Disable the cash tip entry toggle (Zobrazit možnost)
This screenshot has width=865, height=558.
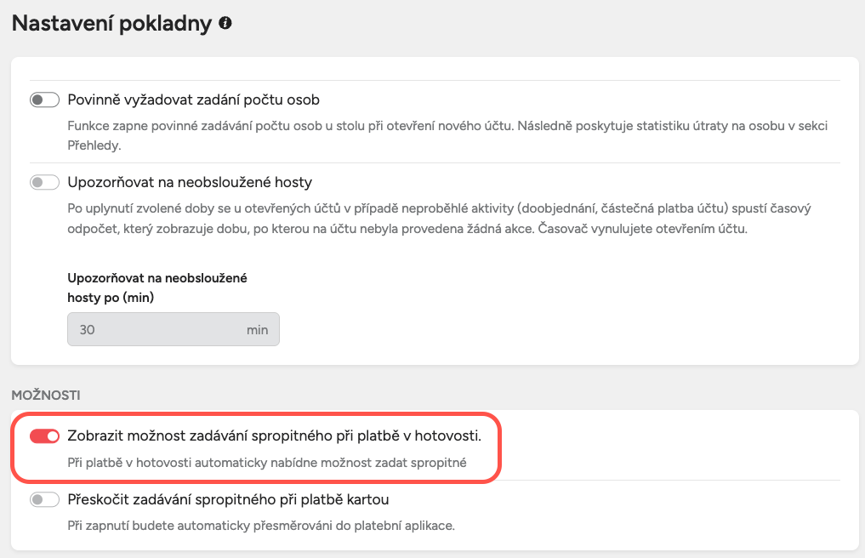pos(44,436)
